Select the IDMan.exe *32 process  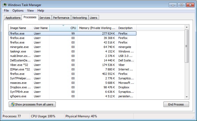[73, 69]
